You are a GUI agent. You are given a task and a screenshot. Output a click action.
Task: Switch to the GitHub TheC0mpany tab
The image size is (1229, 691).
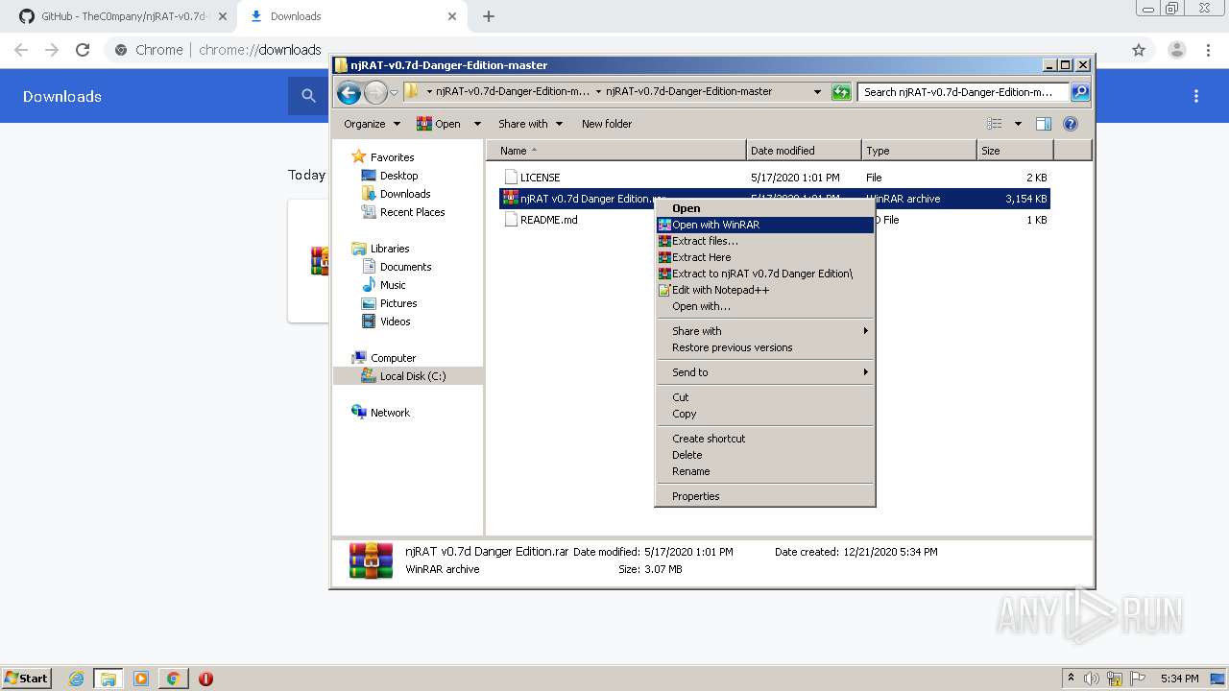pos(123,16)
